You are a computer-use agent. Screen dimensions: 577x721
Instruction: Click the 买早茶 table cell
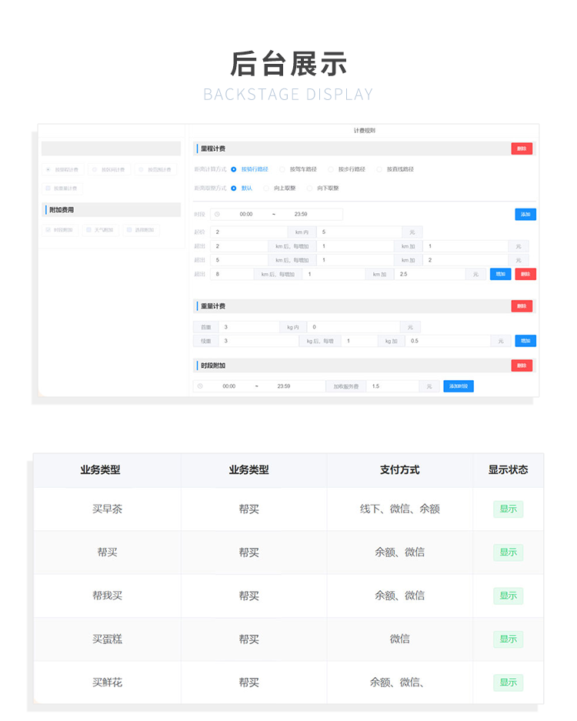point(107,509)
